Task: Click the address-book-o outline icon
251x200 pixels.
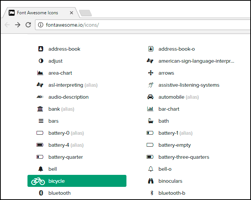Action: [151, 49]
